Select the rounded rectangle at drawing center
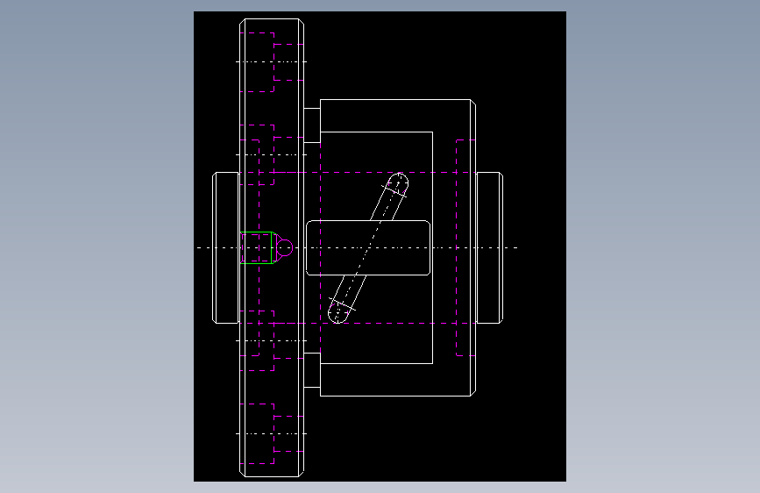The width and height of the screenshot is (760, 493). coord(368,248)
